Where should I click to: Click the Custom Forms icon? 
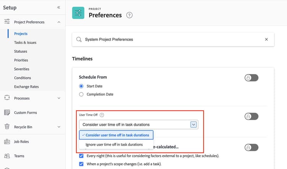click(7, 113)
